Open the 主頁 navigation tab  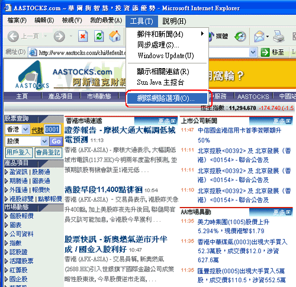point(22,97)
